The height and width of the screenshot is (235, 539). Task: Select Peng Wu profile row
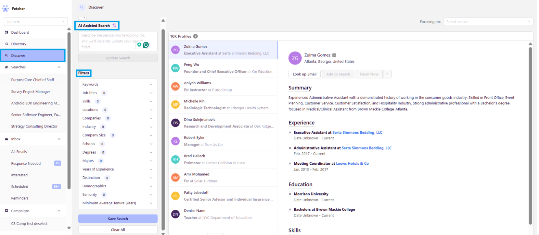pyautogui.click(x=223, y=68)
